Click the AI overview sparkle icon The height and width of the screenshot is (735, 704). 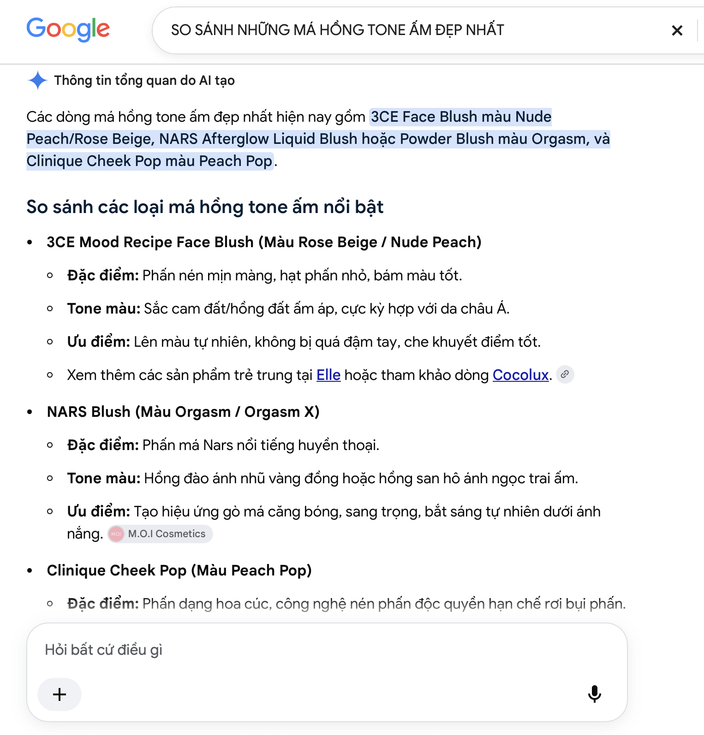pyautogui.click(x=38, y=80)
